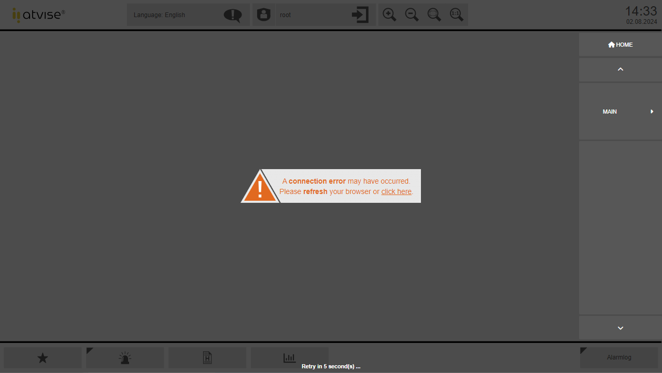Open the history document icon
Viewport: 662px width, 373px height.
[x=207, y=357]
